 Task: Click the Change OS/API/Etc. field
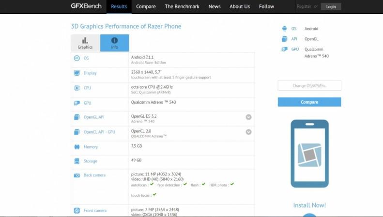coord(309,86)
